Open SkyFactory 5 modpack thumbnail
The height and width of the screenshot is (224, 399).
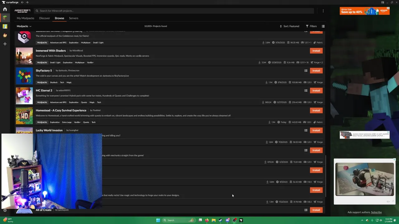(x=24, y=76)
